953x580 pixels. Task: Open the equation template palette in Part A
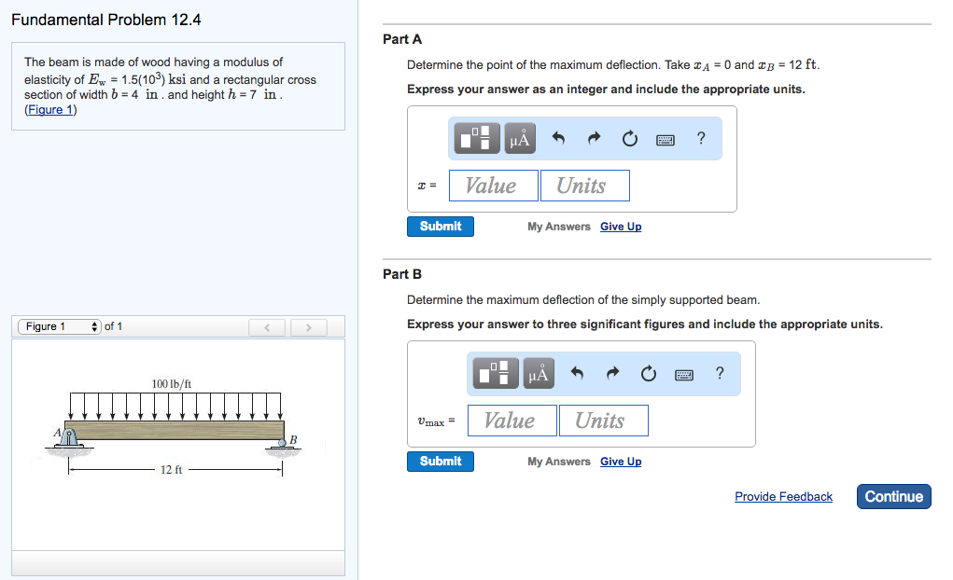[x=475, y=138]
